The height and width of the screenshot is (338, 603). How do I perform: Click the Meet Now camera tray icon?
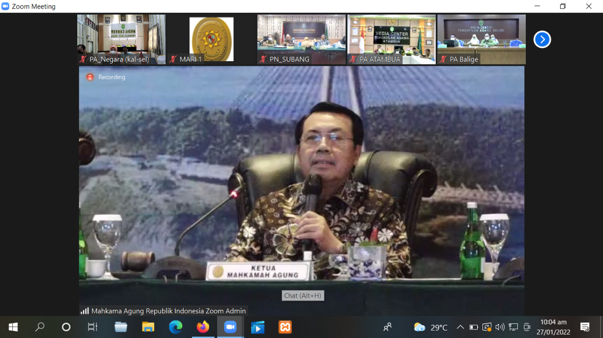pos(527,327)
